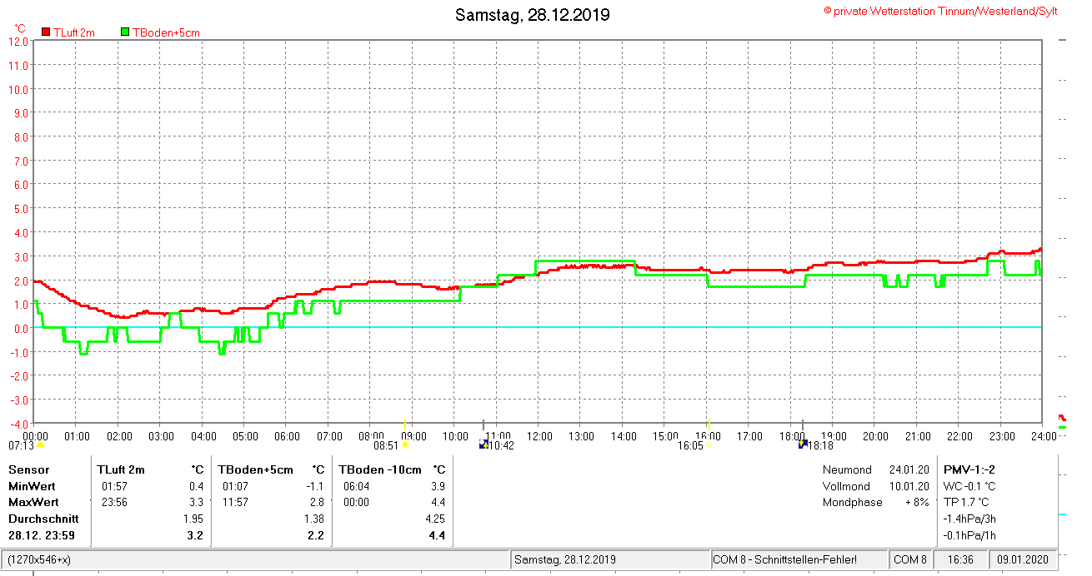The width and height of the screenshot is (1092, 576).
Task: Select the Durchschnitt row label
Action: [43, 519]
